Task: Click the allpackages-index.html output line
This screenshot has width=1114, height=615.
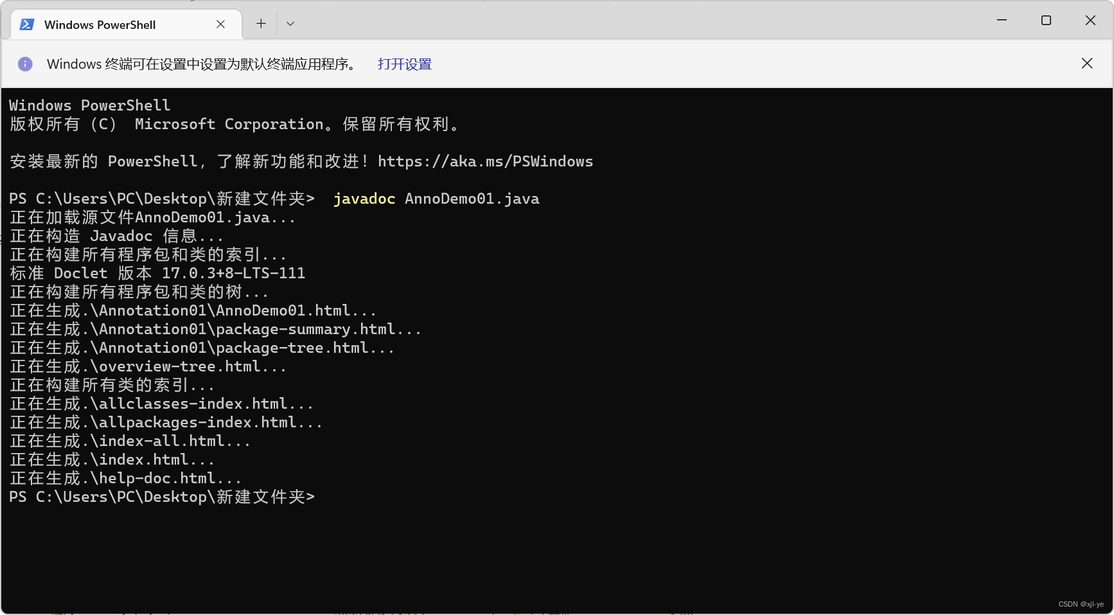Action: (166, 422)
